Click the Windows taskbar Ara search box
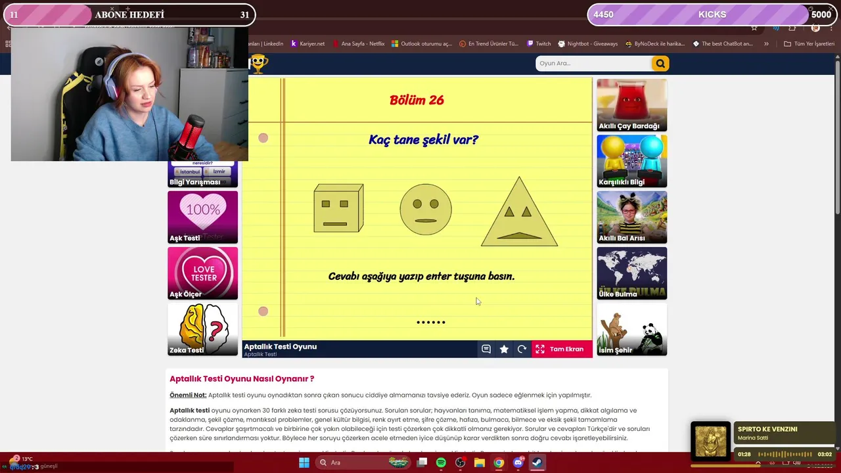The height and width of the screenshot is (473, 841). click(363, 462)
